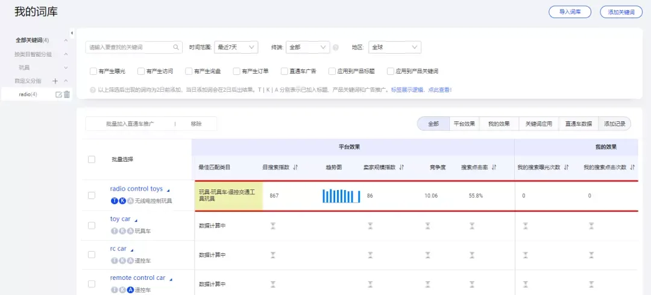Collapse the 按类目智能分组 section chevron
Image resolution: width=651 pixels, height=295 pixels.
pyautogui.click(x=66, y=54)
